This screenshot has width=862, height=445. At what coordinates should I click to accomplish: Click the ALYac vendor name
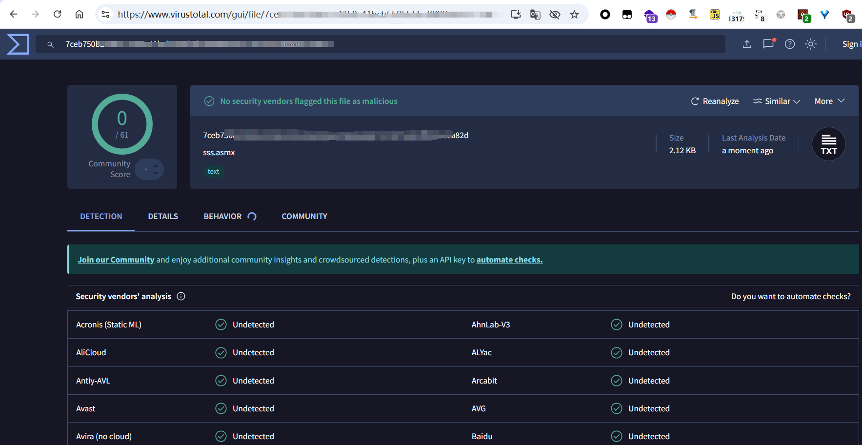[x=481, y=352]
